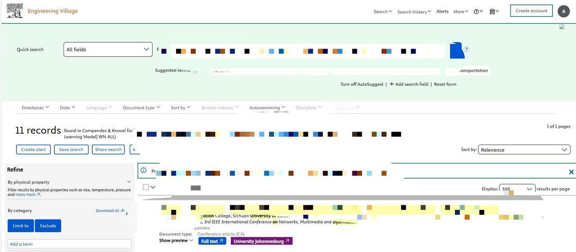
Task: Open the University Johannesburg link
Action: (261, 241)
